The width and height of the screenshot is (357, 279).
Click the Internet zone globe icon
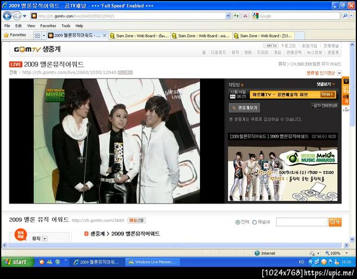257,253
